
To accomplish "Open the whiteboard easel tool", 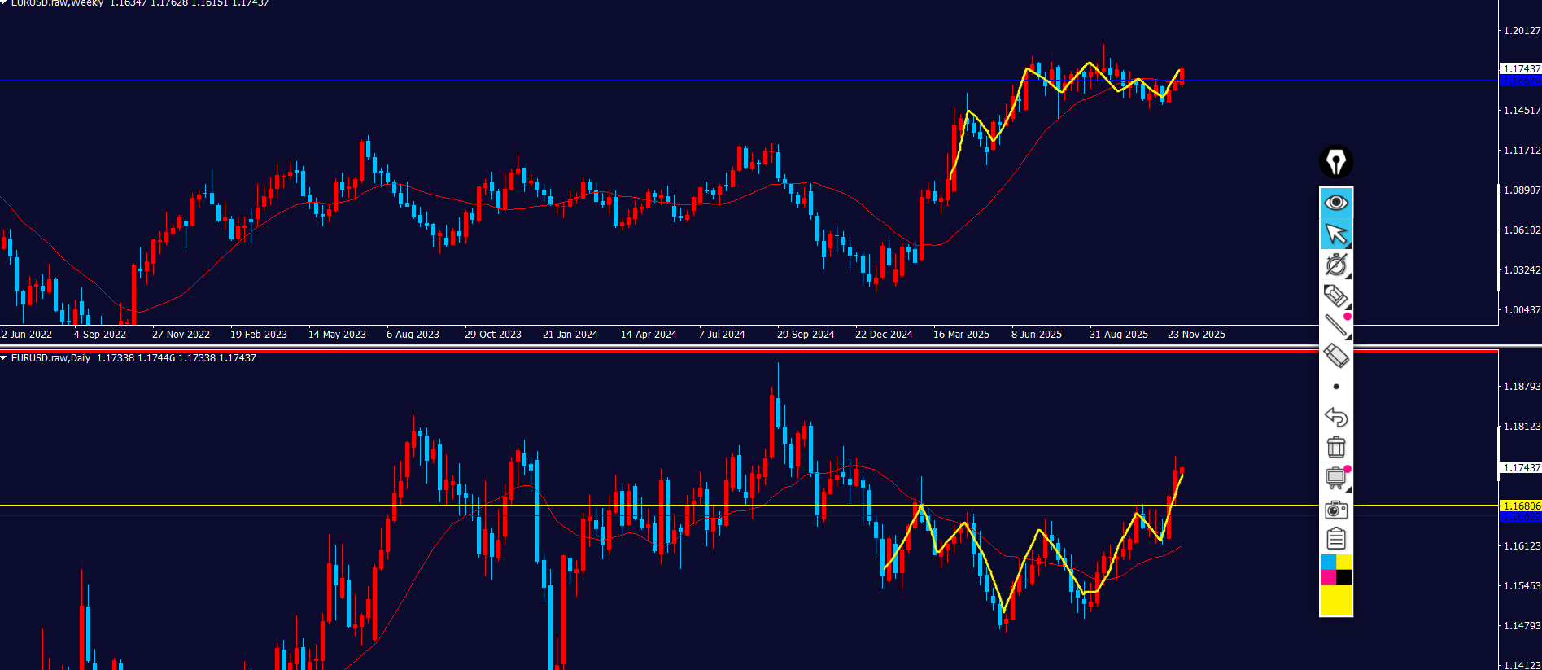I will tap(1335, 478).
